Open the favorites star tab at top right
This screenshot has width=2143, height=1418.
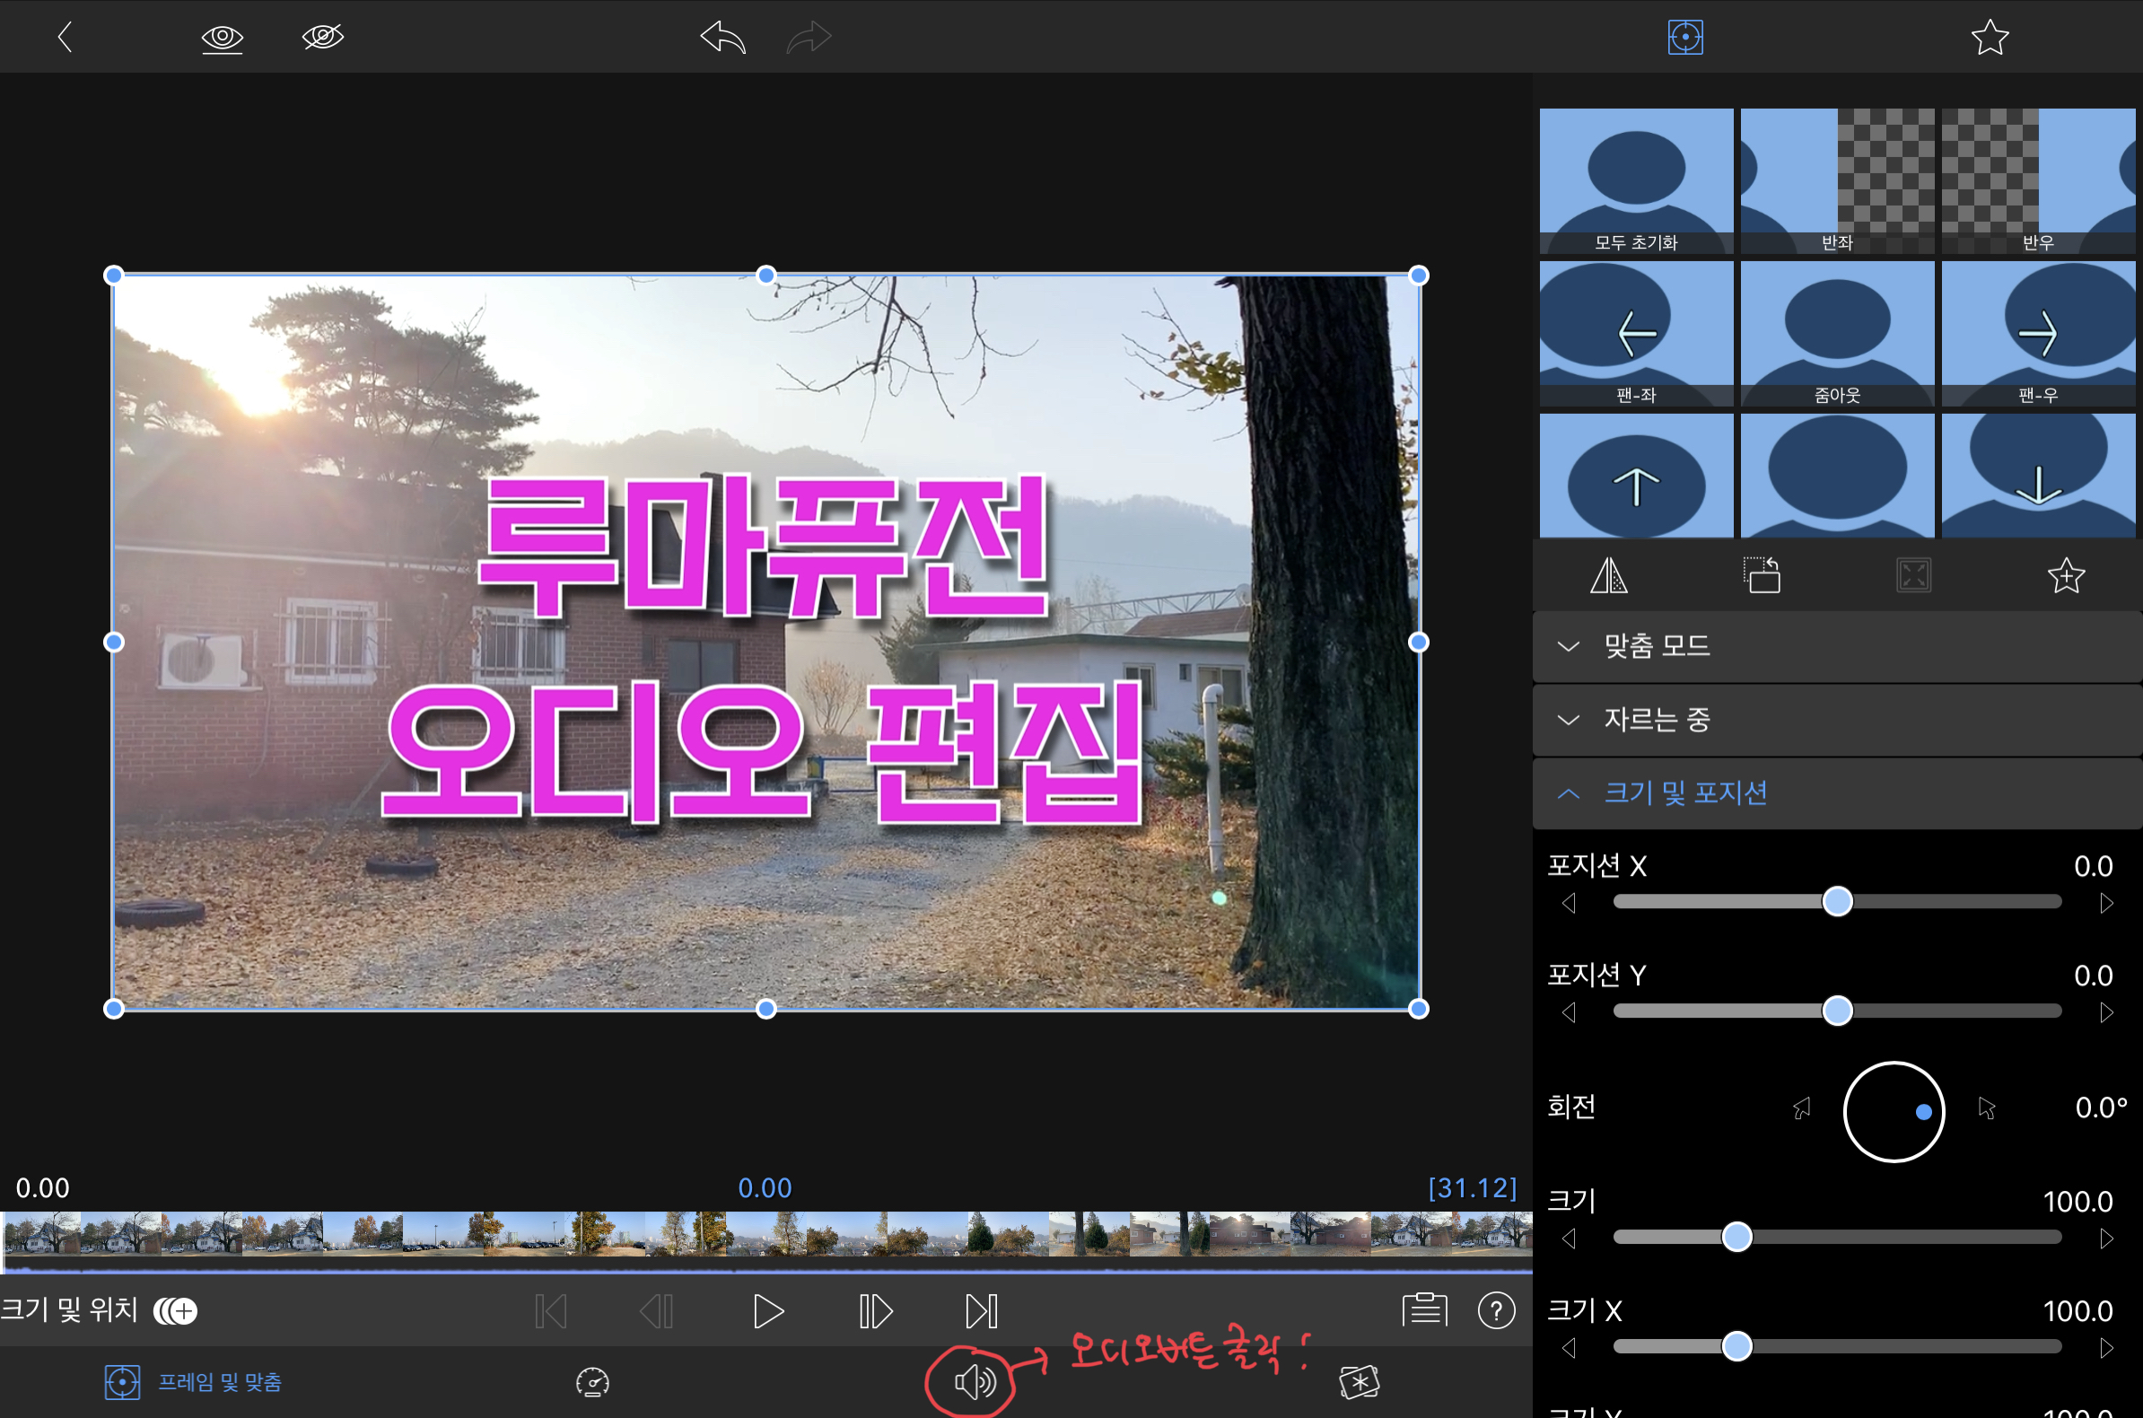coord(1990,38)
